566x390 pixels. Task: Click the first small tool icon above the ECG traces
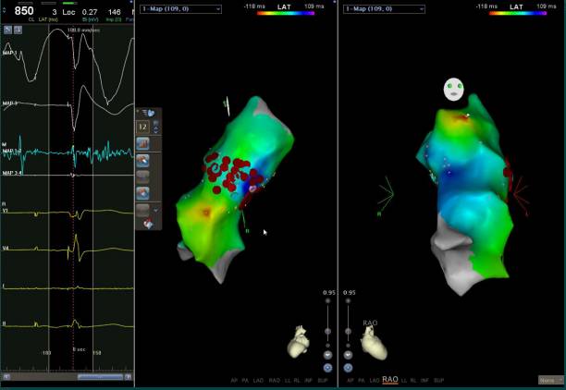point(6,30)
